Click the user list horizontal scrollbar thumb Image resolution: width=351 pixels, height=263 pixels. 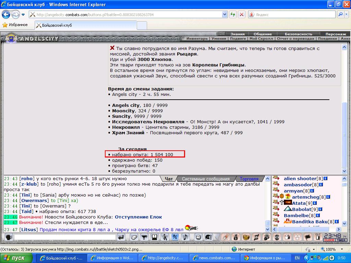(x=303, y=229)
